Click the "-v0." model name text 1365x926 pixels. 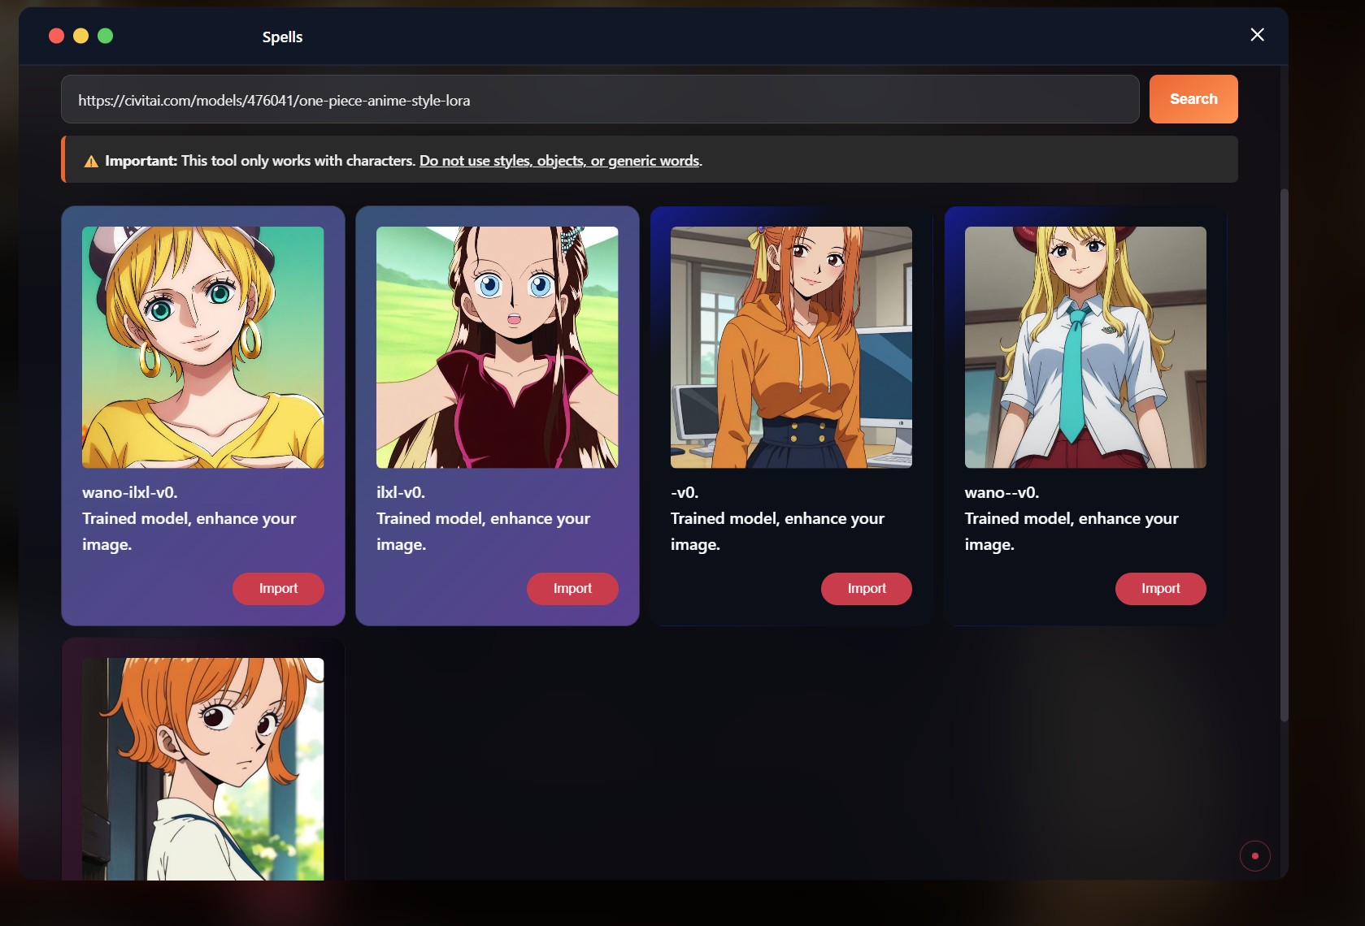click(685, 492)
